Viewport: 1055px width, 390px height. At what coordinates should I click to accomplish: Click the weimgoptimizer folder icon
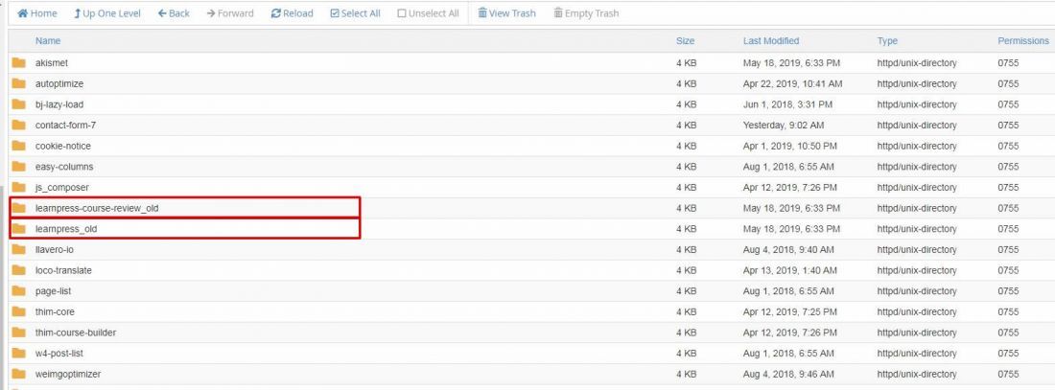point(19,374)
